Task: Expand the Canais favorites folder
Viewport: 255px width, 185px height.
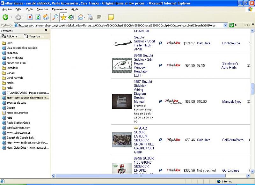Action: click(x=8, y=73)
